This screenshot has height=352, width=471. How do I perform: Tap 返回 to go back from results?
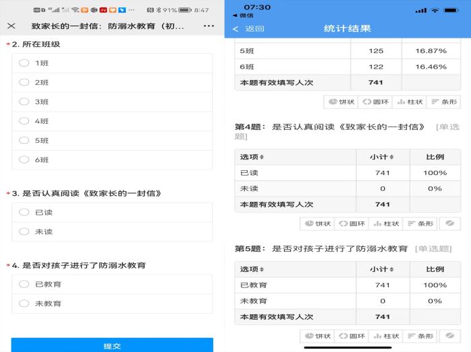pos(249,29)
